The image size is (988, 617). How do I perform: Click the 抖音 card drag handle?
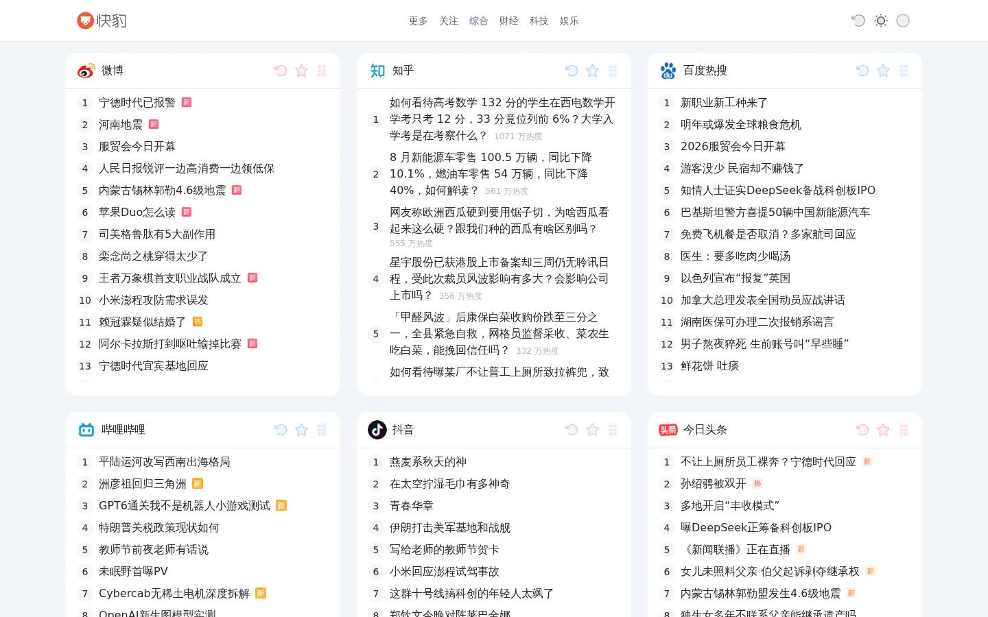(613, 430)
